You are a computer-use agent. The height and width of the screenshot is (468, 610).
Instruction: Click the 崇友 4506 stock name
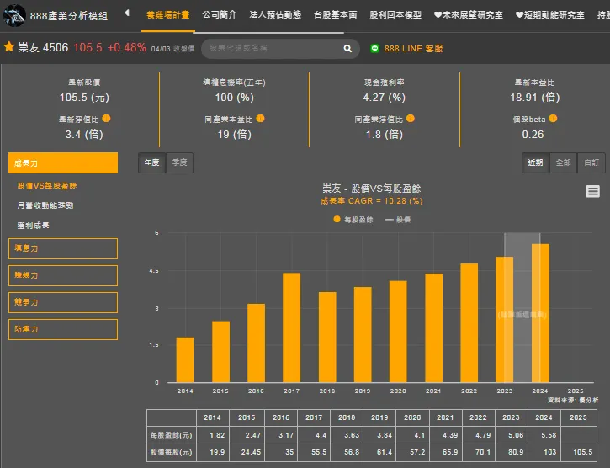tap(43, 47)
